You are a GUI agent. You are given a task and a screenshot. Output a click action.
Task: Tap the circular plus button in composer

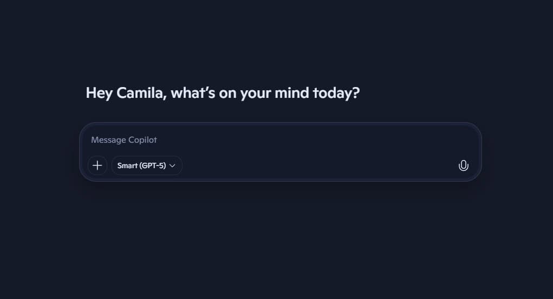[x=97, y=165]
